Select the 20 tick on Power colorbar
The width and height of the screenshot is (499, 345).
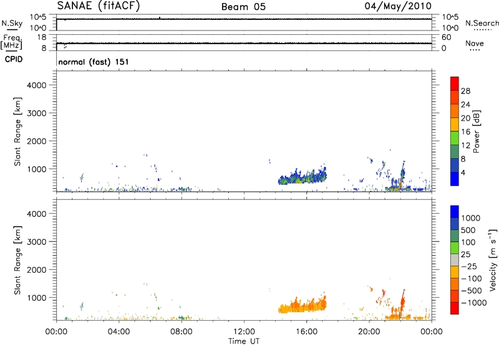coord(465,118)
